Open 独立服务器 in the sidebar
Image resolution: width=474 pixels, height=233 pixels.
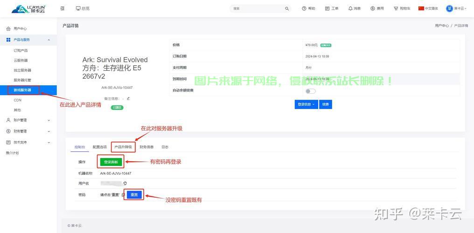click(x=22, y=70)
